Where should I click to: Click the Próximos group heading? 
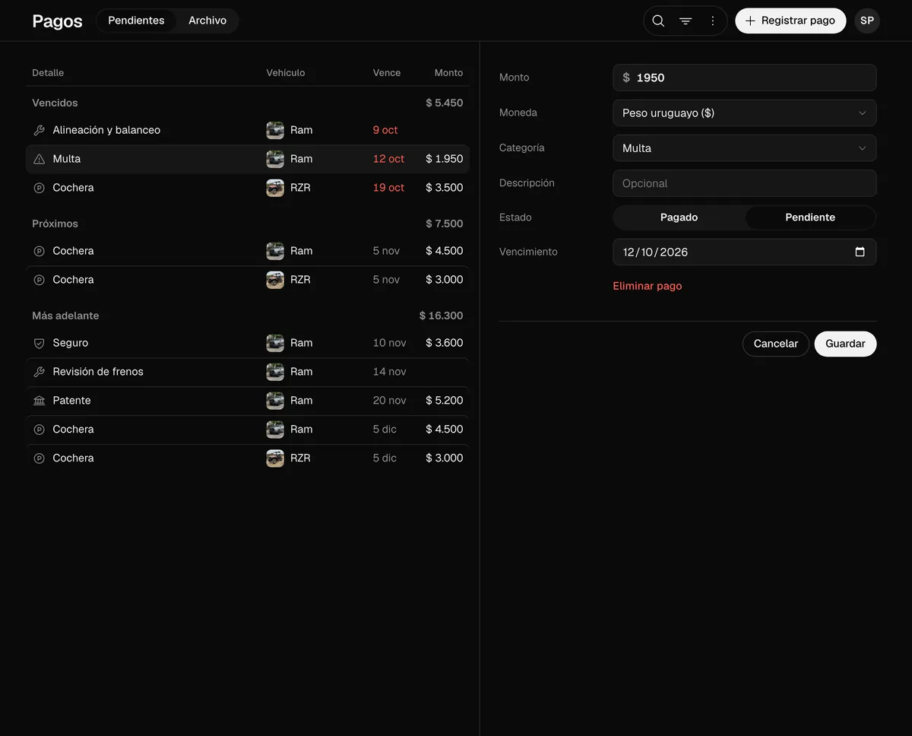(55, 224)
